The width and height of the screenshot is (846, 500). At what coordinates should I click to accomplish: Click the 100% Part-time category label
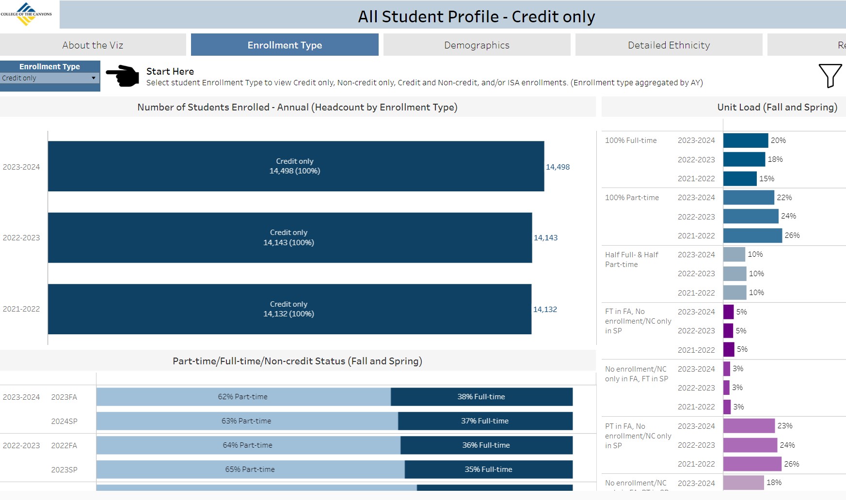coord(632,198)
